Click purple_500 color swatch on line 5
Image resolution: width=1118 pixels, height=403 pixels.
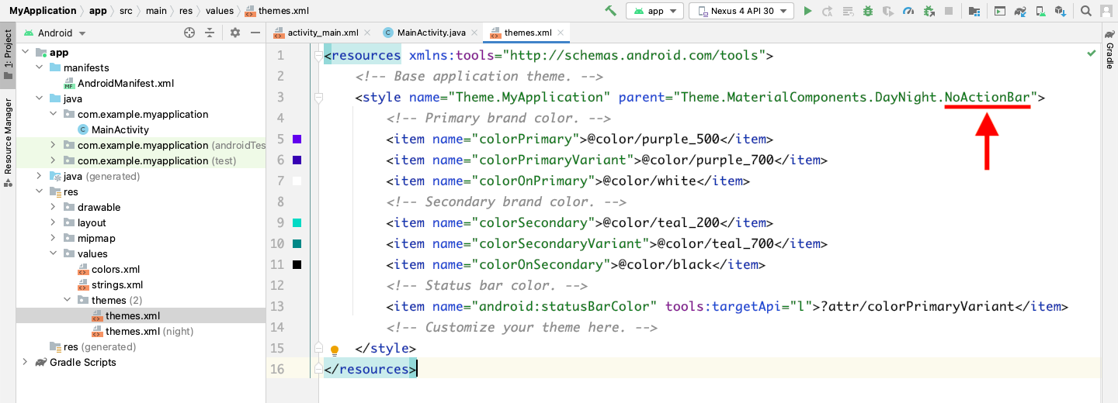[x=297, y=139]
